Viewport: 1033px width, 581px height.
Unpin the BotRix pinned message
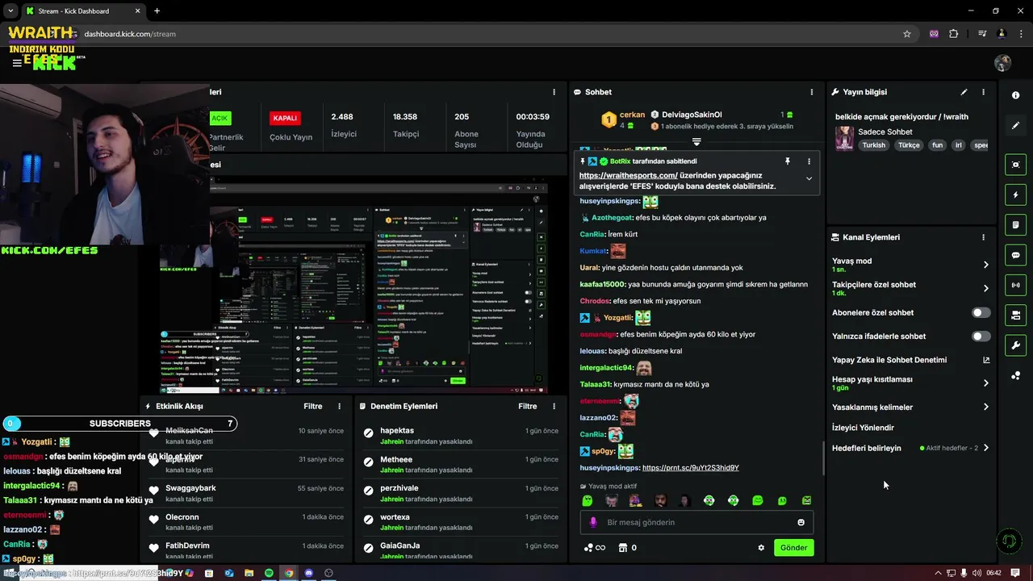click(788, 161)
